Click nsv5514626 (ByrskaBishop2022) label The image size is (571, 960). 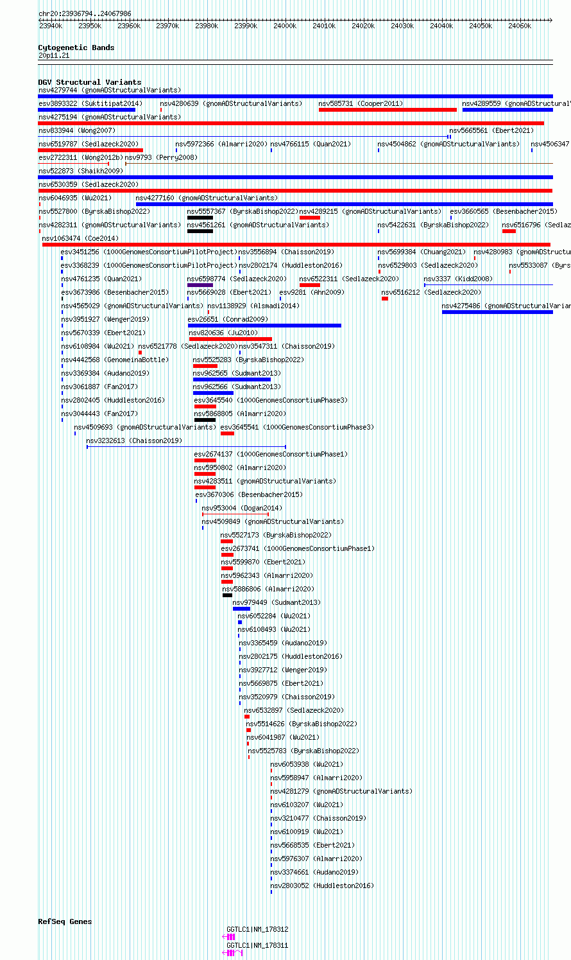[x=302, y=724]
